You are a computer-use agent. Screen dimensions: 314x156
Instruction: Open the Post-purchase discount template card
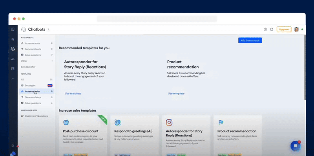click(x=83, y=136)
